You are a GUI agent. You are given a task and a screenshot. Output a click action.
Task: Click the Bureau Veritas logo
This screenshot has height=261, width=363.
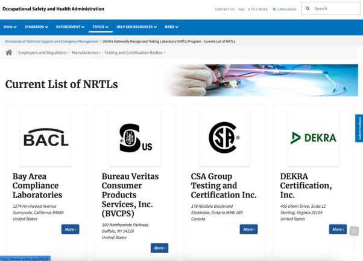coord(135,138)
